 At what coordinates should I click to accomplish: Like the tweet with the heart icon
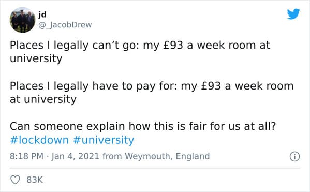pyautogui.click(x=15, y=180)
